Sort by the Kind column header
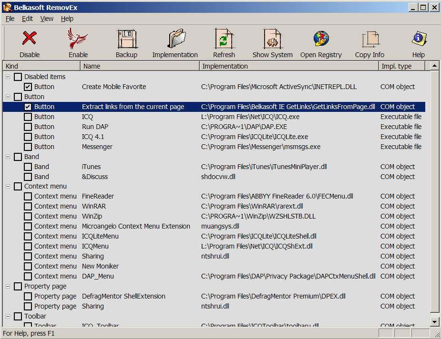441x339 pixels. (41, 66)
